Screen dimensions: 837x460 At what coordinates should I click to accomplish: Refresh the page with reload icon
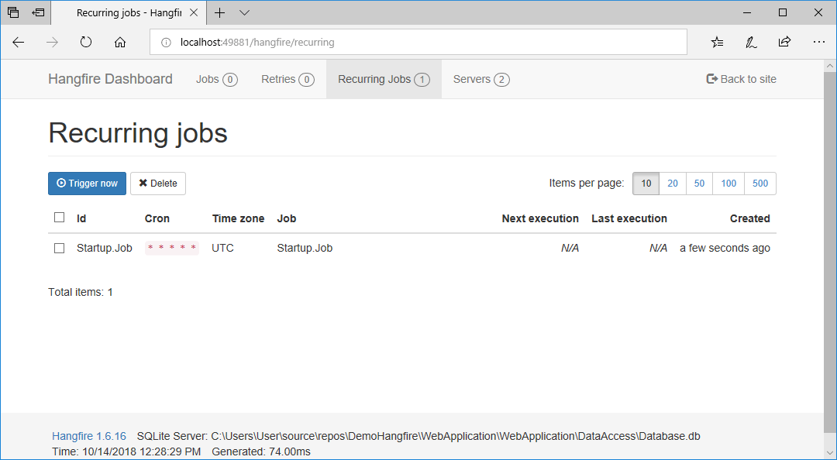[85, 42]
